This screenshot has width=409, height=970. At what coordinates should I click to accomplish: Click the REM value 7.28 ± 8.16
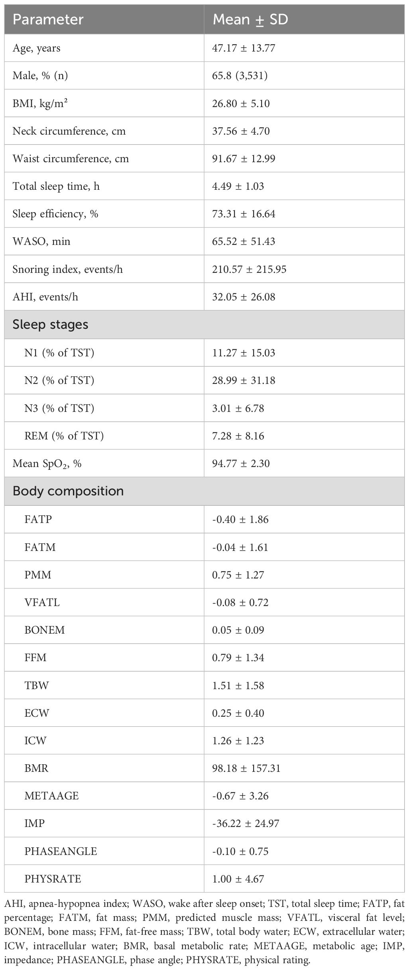pos(238,436)
